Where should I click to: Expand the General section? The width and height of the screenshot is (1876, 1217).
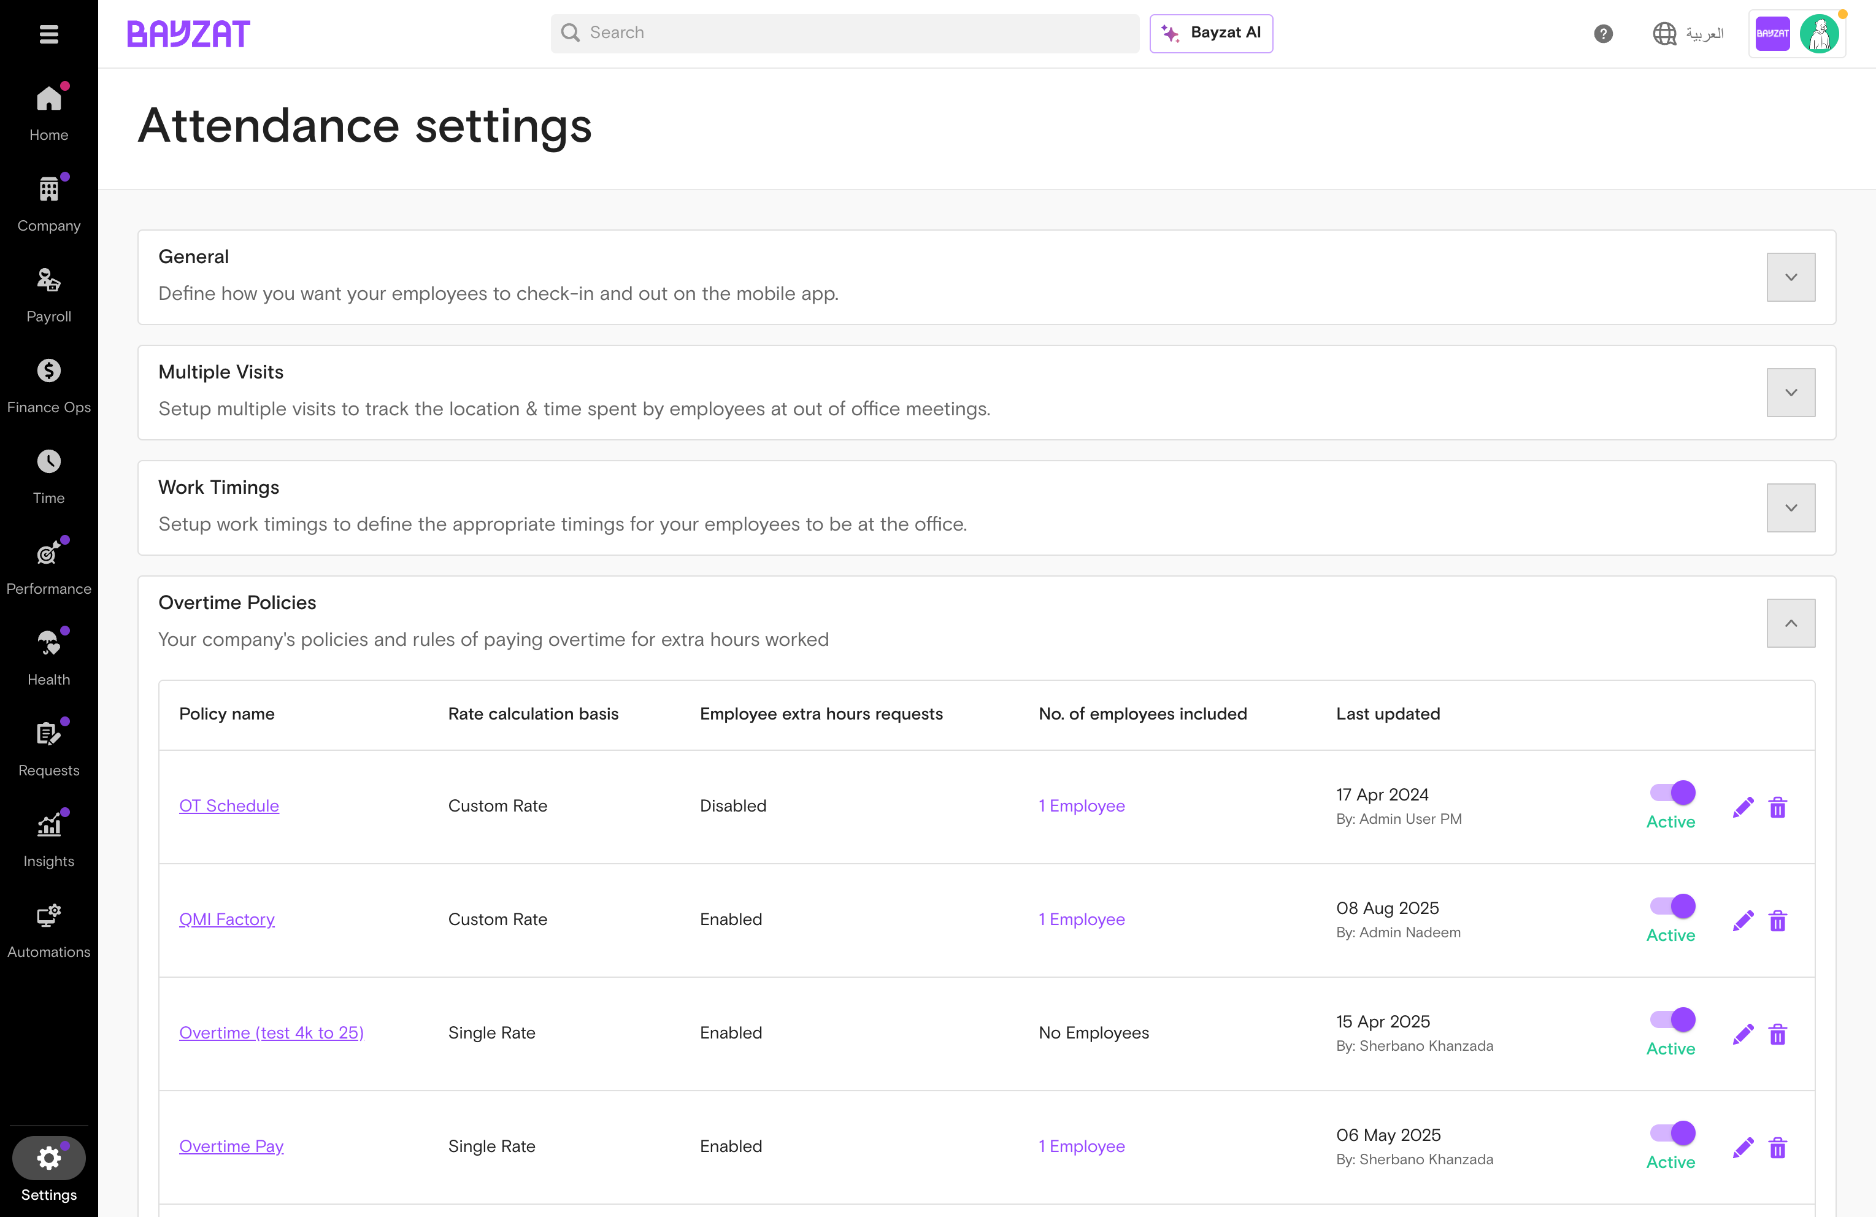click(1791, 277)
